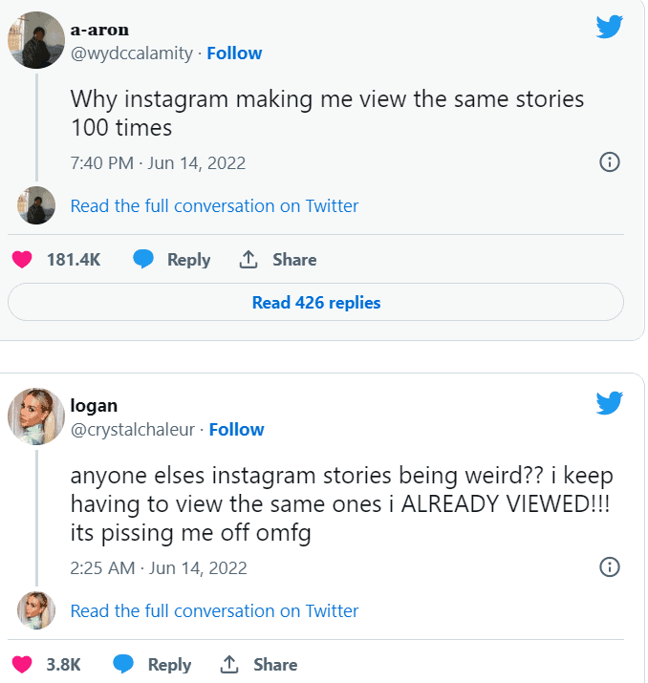Click the Share arrow icon on logan's tweet
Screen dimensions: 648x683
229,664
